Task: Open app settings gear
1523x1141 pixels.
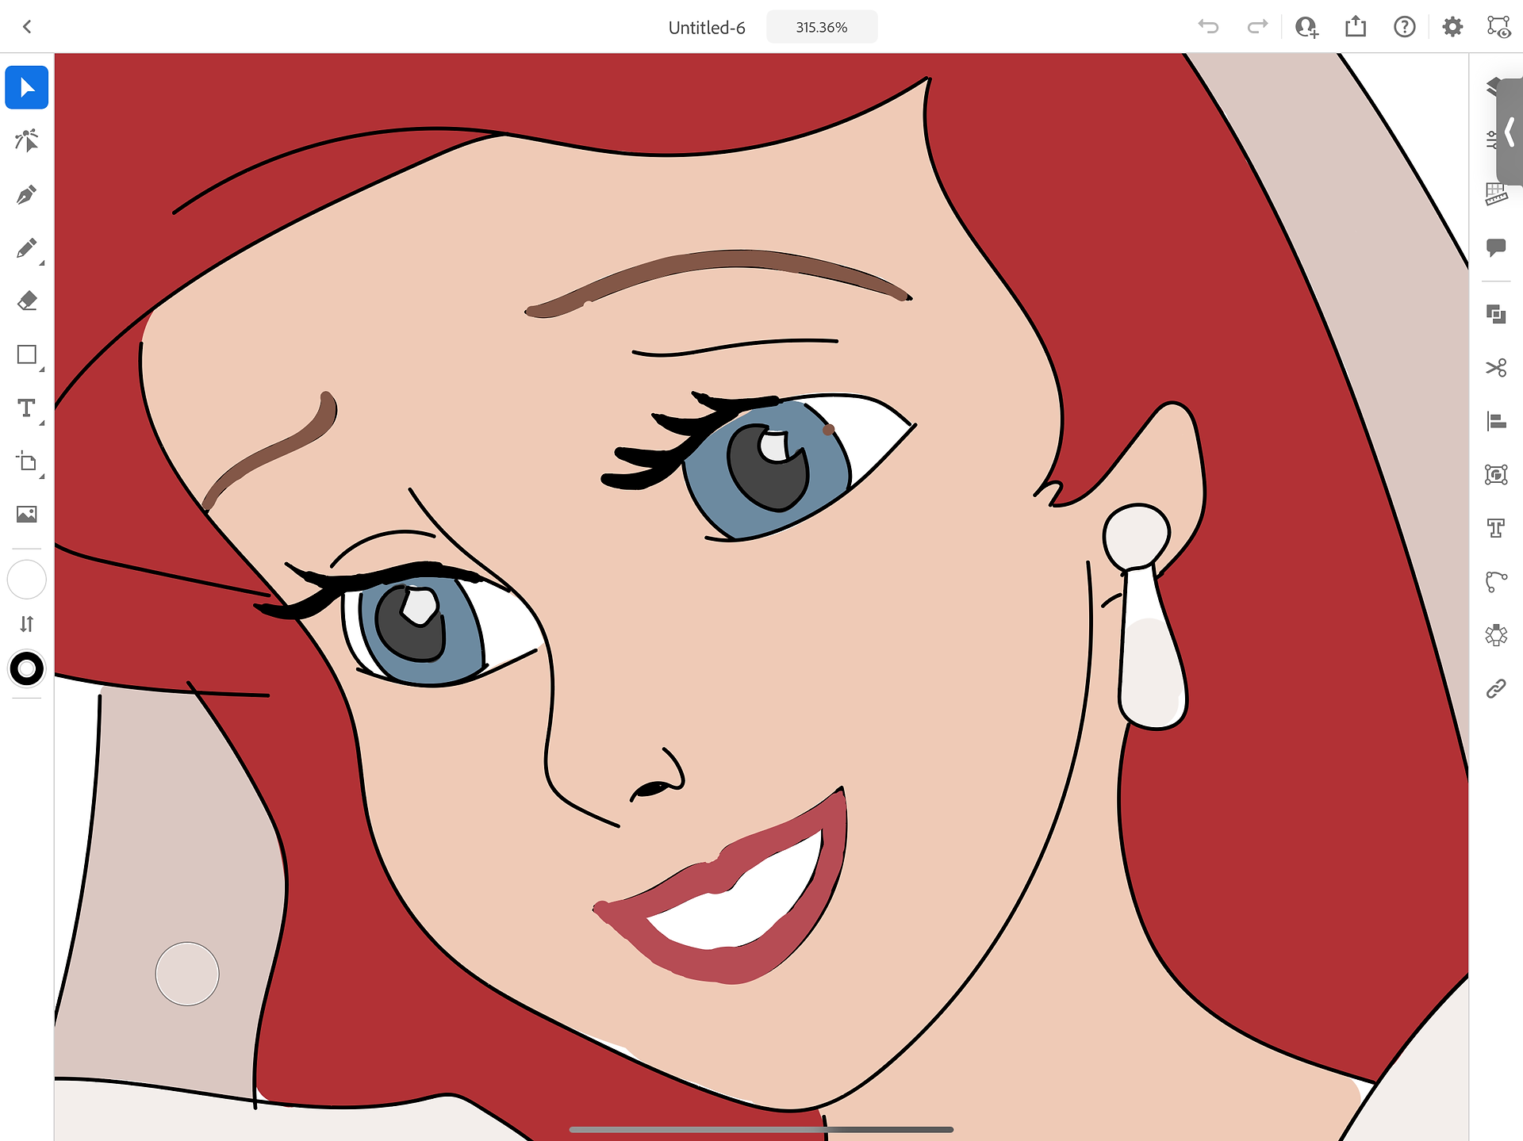Action: (1452, 27)
